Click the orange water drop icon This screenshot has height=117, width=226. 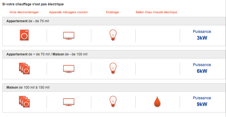click(157, 102)
